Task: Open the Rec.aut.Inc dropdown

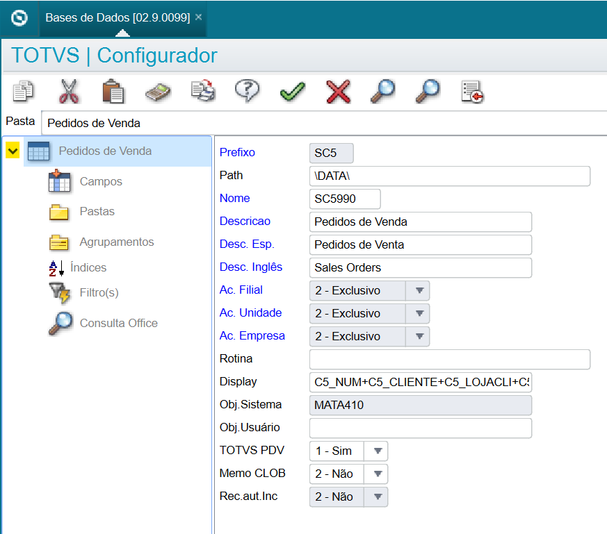Action: pyautogui.click(x=378, y=497)
